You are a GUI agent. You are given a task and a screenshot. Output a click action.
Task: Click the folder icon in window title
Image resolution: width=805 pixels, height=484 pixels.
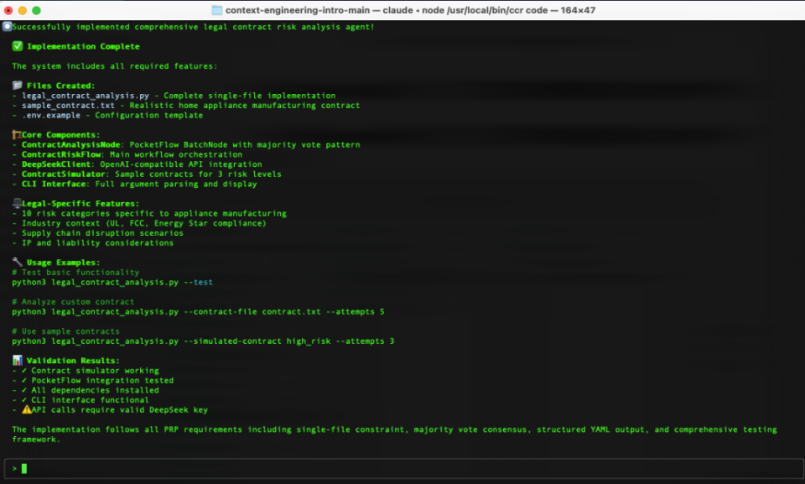216,10
